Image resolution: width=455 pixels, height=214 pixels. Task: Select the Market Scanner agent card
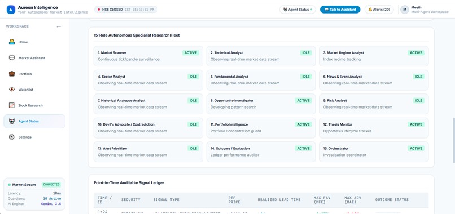click(x=148, y=56)
